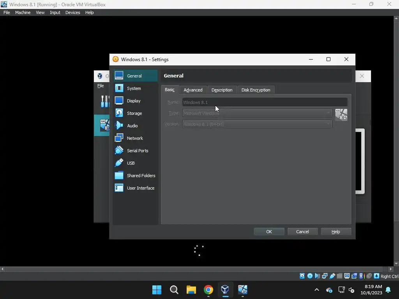Viewport: 399px width, 299px height.
Task: Open the Serial Ports settings category
Action: click(135, 151)
